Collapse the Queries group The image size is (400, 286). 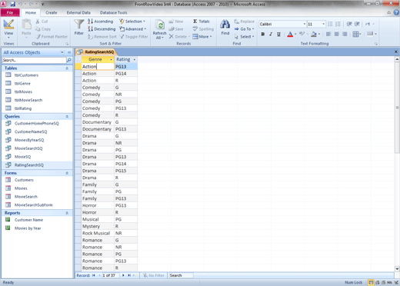pyautogui.click(x=67, y=117)
